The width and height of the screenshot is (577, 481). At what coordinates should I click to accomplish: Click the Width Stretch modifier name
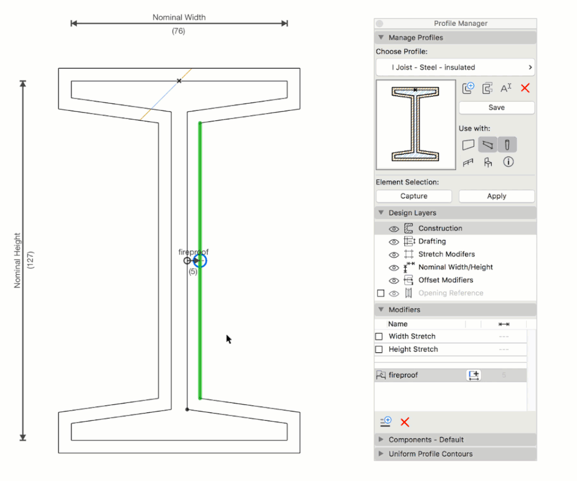[412, 337]
